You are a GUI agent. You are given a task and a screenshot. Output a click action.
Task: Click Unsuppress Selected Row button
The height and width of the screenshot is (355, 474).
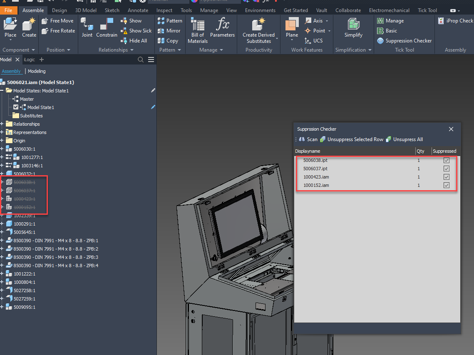(x=352, y=139)
